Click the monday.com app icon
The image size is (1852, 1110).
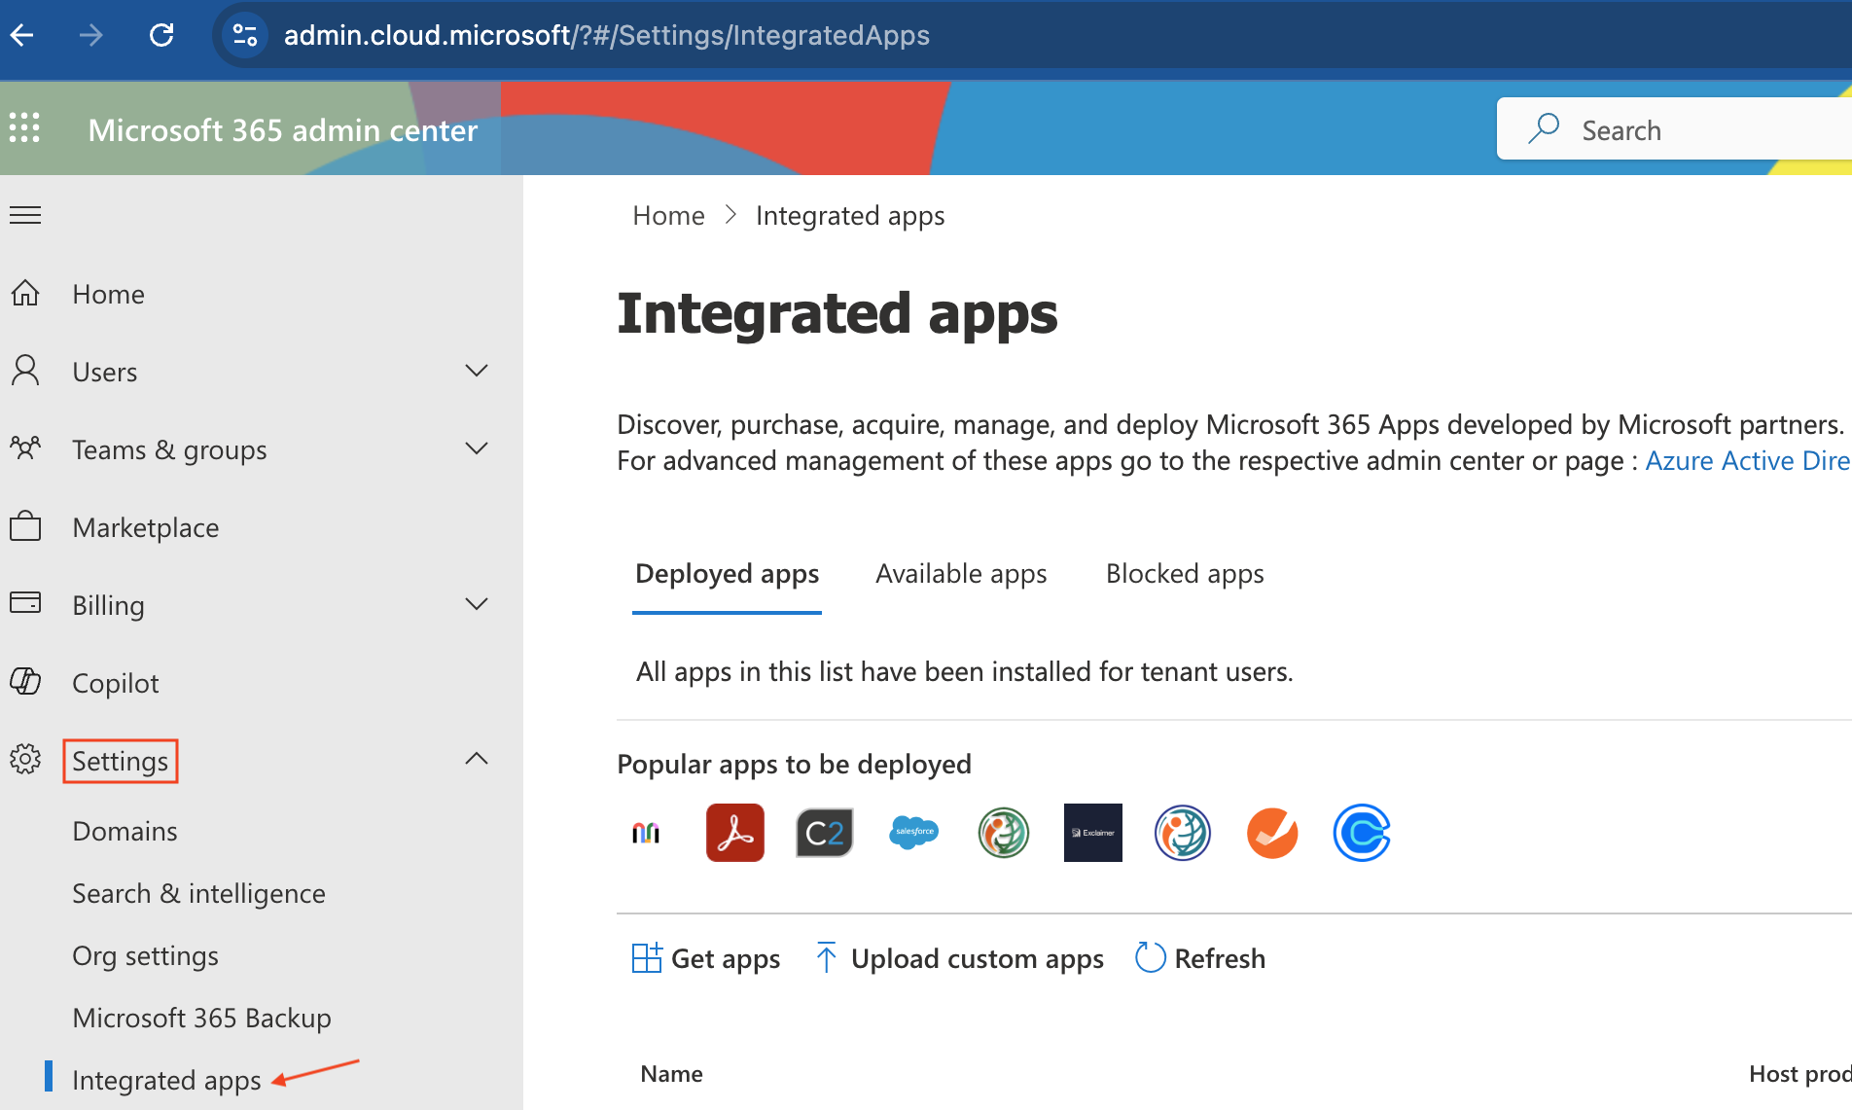click(x=646, y=833)
